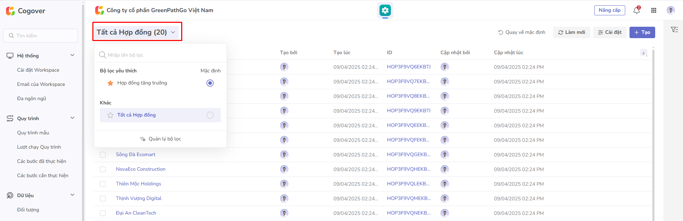Open Email của Workspace in the sidebar
The width and height of the screenshot is (683, 221).
pyautogui.click(x=41, y=84)
